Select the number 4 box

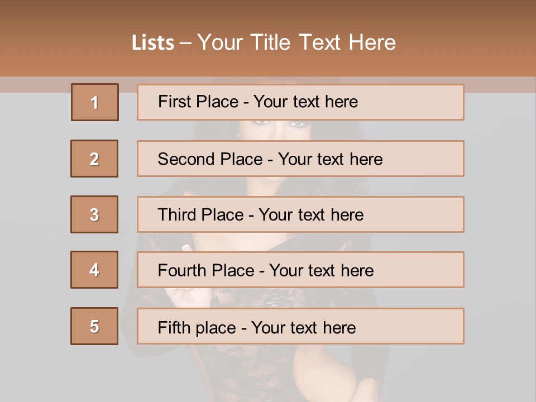point(94,270)
